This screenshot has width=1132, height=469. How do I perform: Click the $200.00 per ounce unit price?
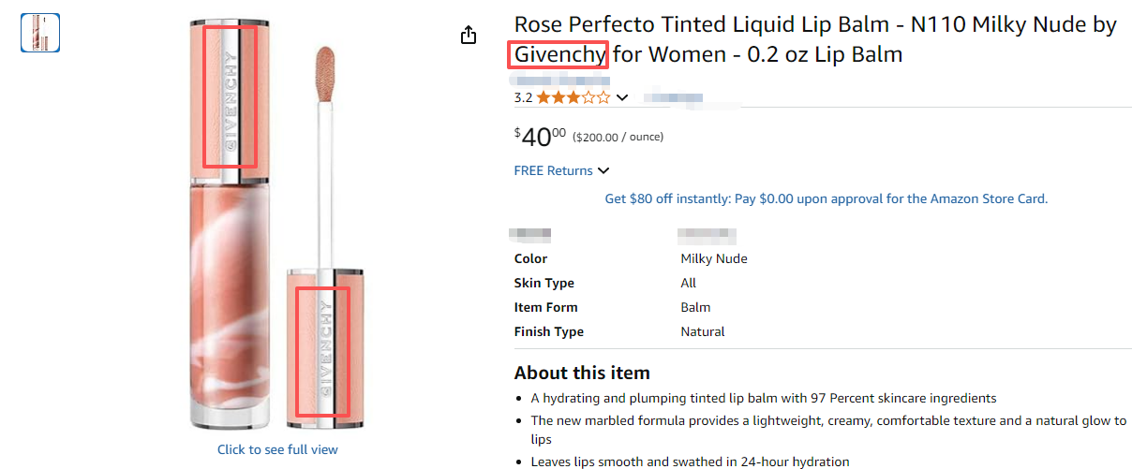(618, 137)
